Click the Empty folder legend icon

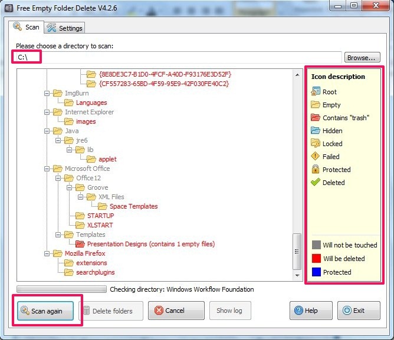(316, 104)
